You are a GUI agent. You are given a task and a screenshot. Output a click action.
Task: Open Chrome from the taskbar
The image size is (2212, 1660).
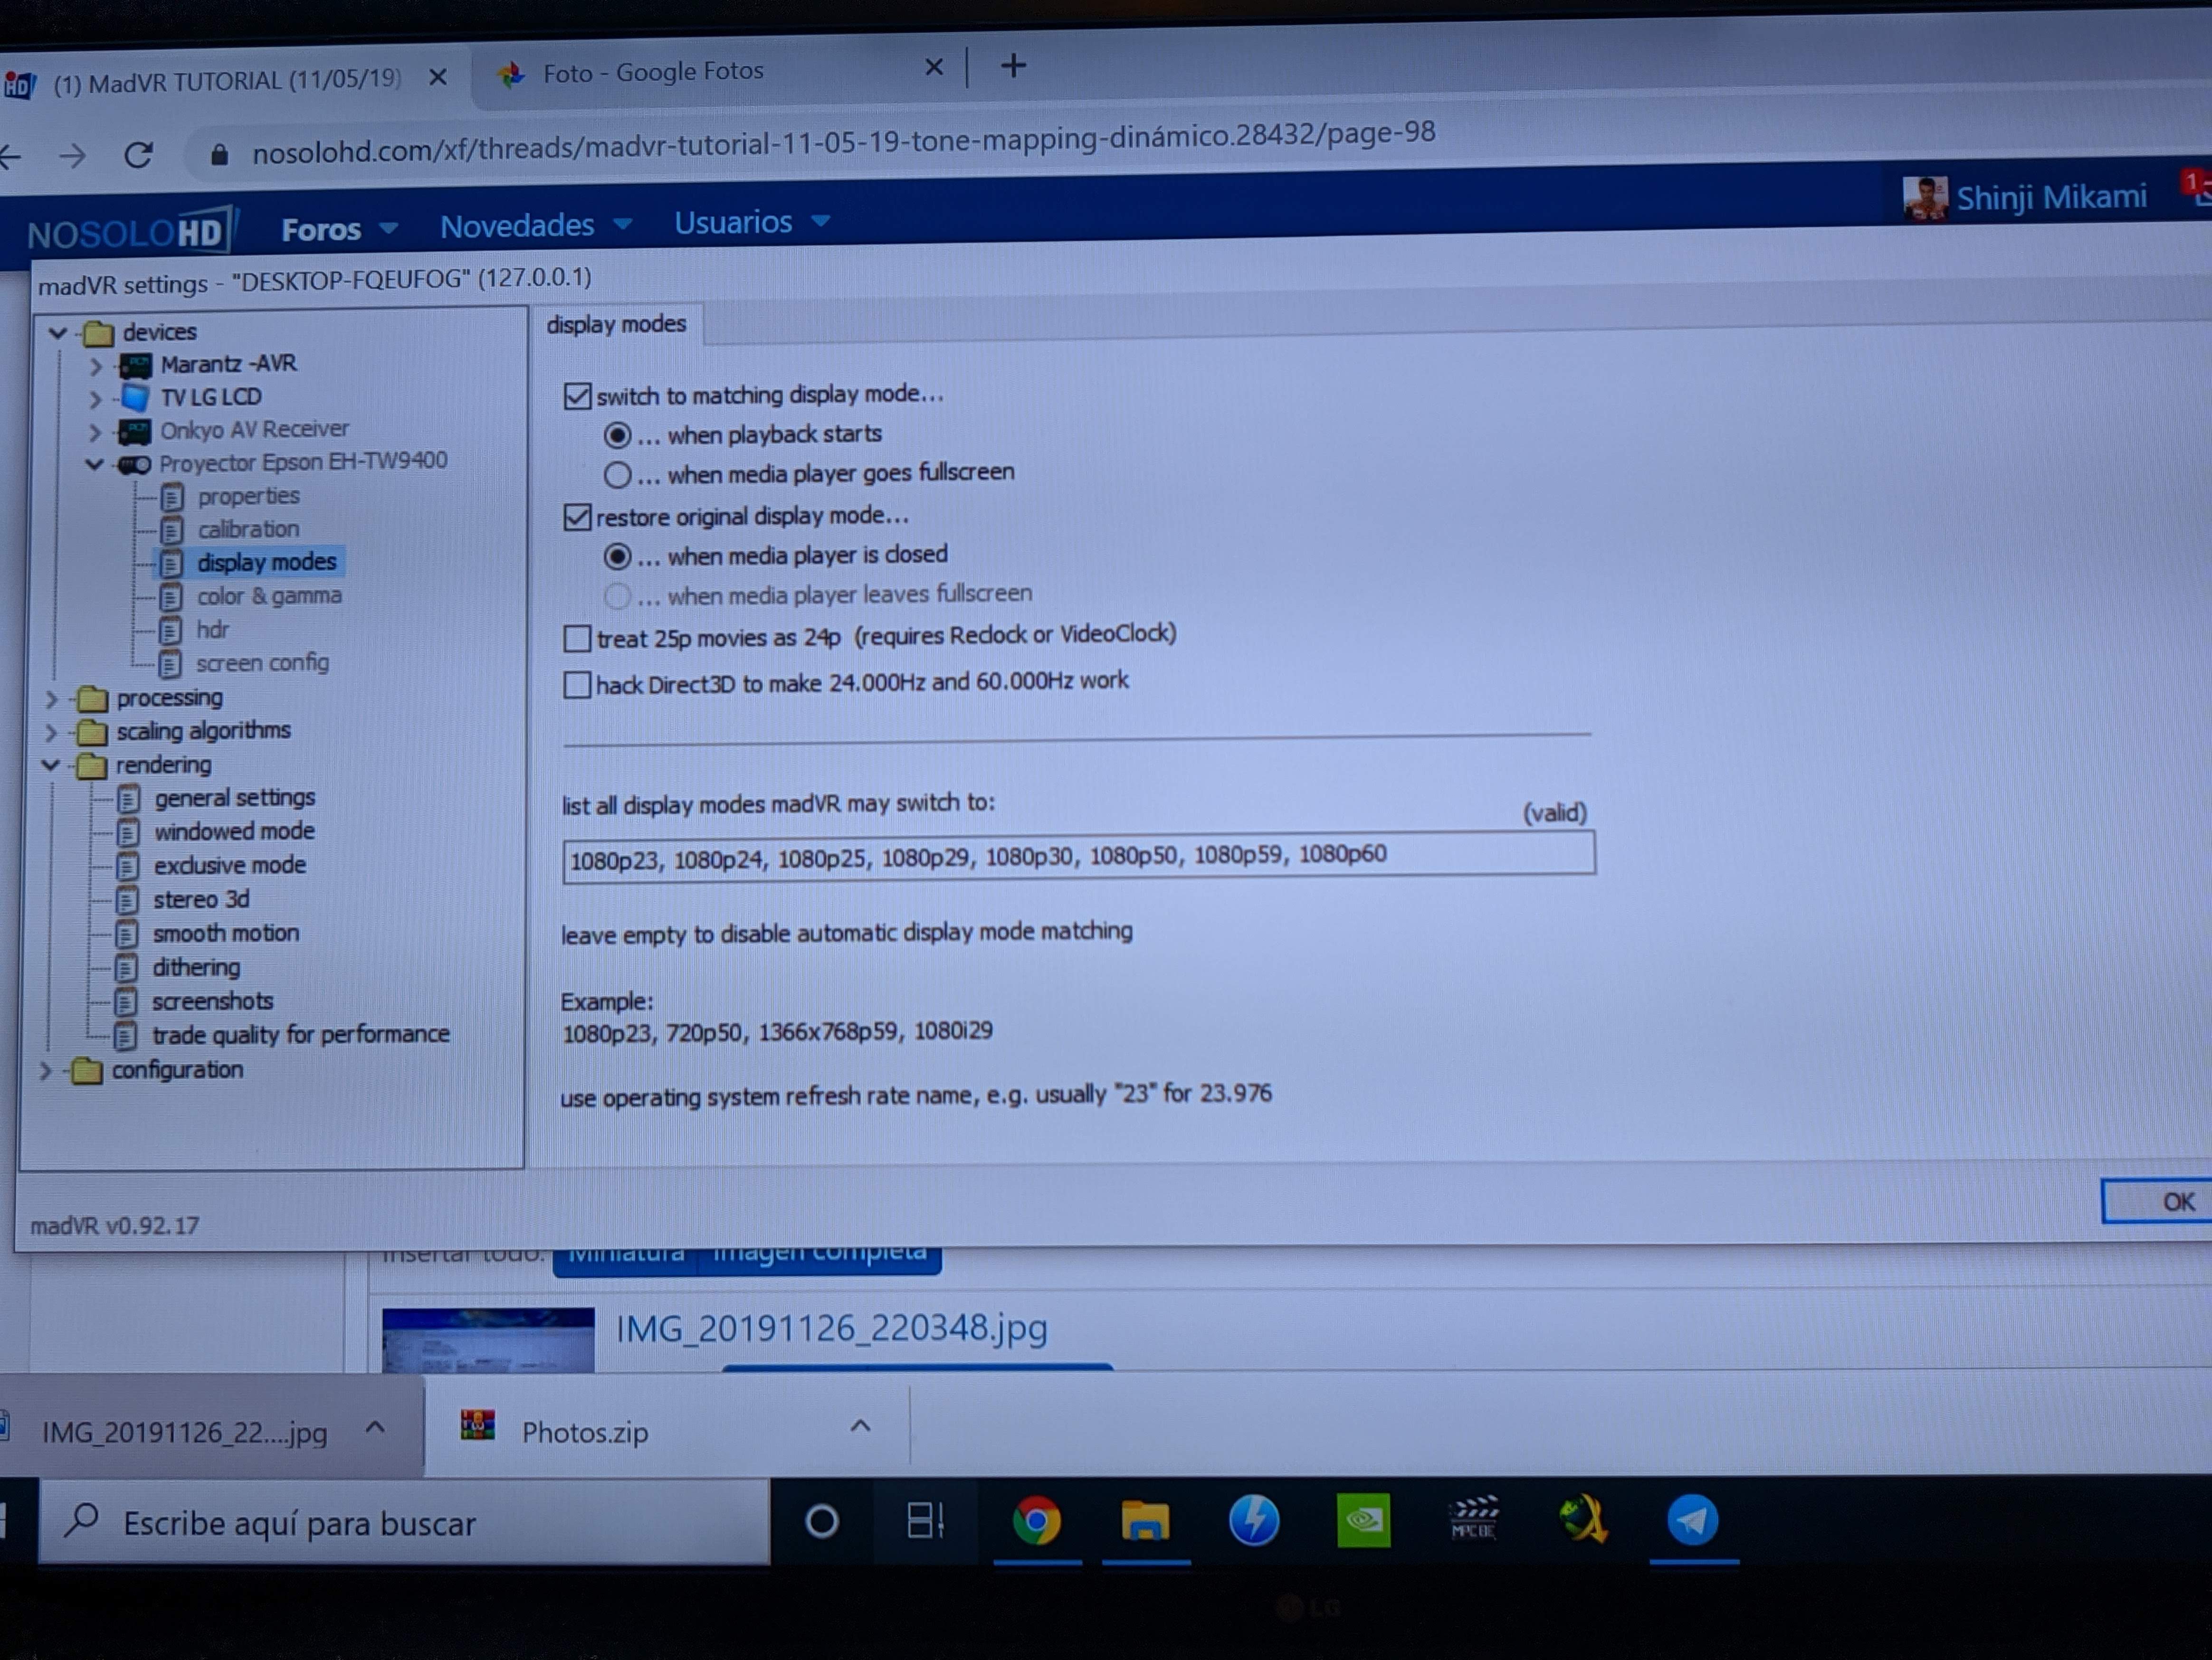click(x=1036, y=1521)
